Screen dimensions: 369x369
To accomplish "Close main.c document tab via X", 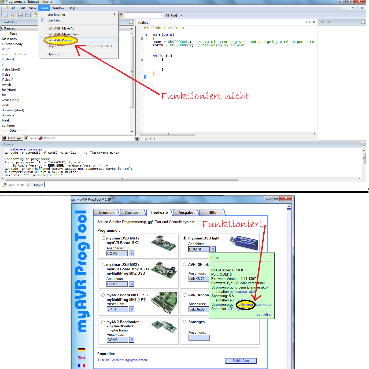I will [x=314, y=22].
